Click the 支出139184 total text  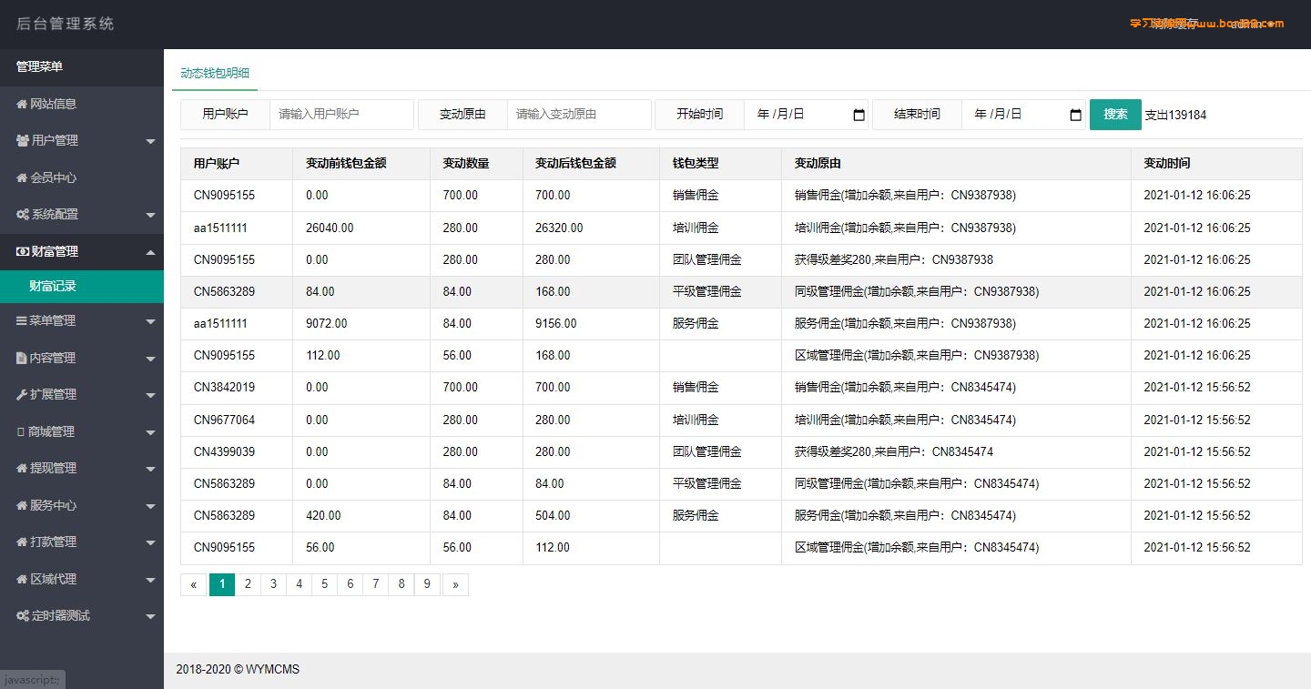pyautogui.click(x=1175, y=116)
